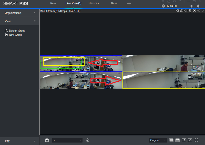Open the system CPU status icon

click(191, 6)
